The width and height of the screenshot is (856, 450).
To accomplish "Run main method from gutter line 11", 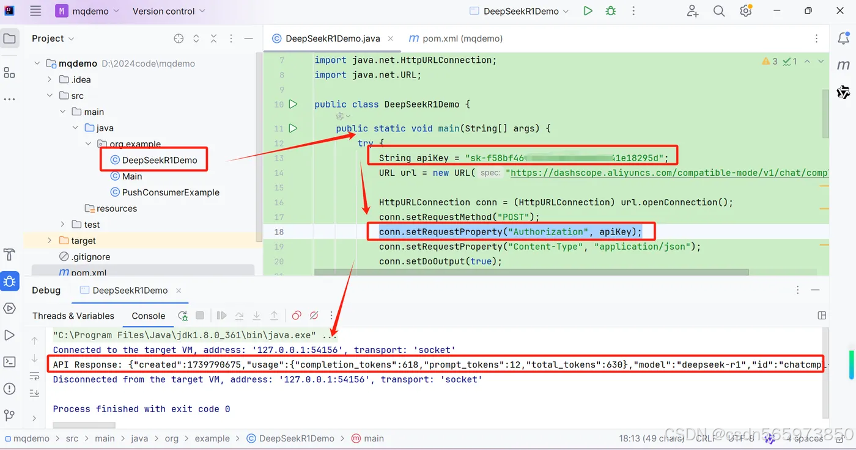I will coord(293,128).
